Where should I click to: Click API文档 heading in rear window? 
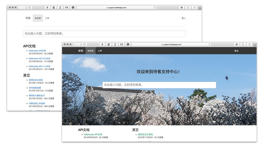pyautogui.click(x=29, y=46)
